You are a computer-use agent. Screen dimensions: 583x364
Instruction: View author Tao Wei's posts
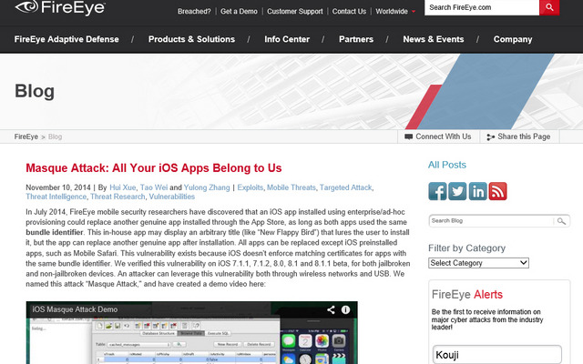[154, 187]
